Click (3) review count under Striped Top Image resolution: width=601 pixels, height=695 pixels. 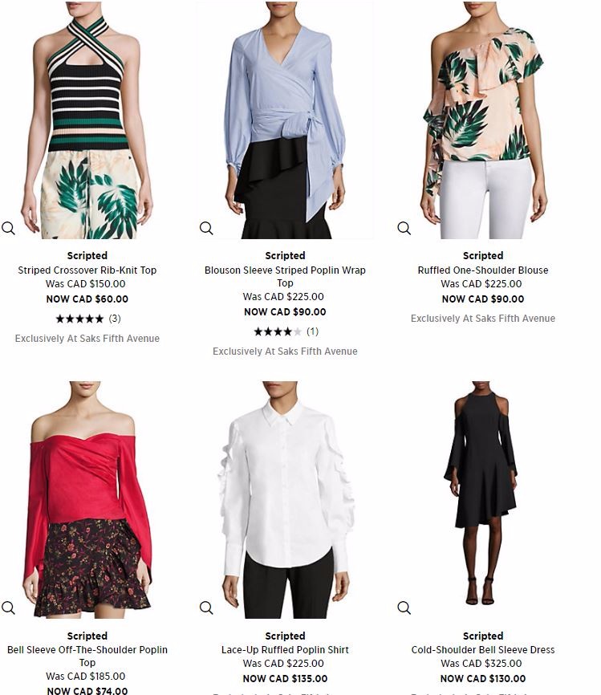[x=115, y=319]
